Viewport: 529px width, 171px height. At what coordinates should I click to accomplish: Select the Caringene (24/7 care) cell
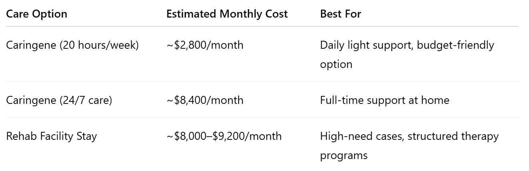click(x=59, y=100)
